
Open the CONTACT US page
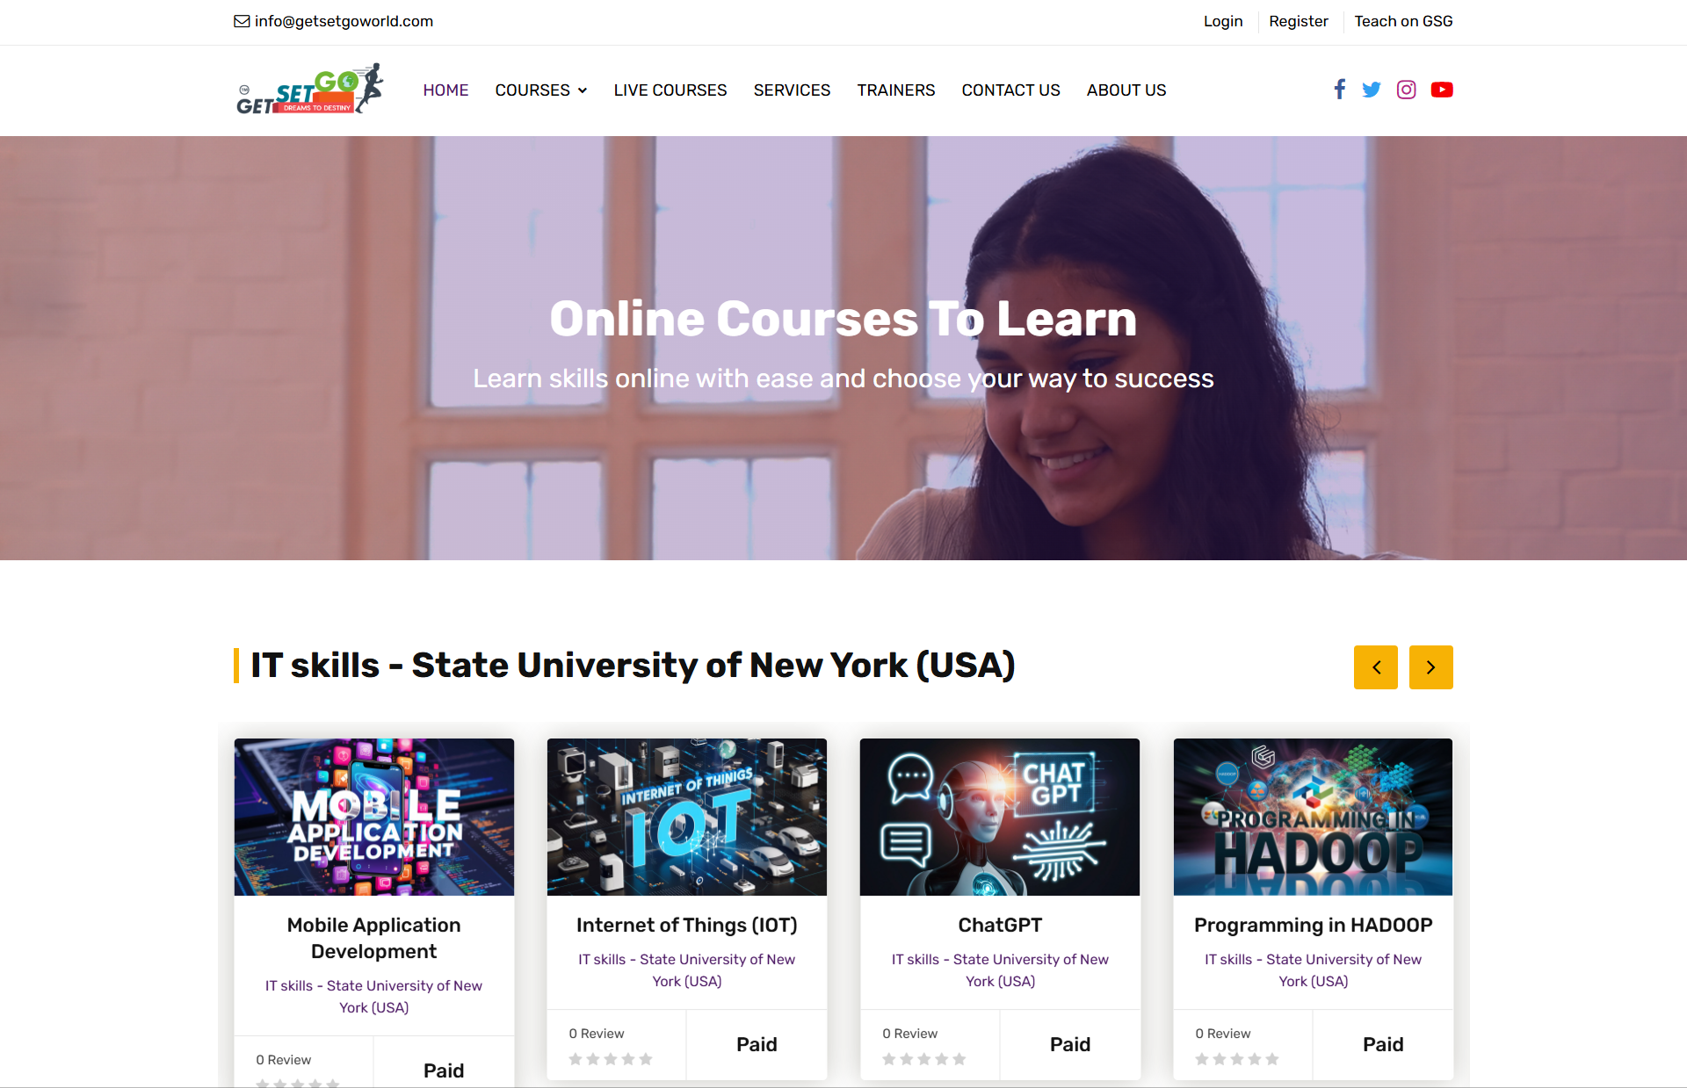pyautogui.click(x=1010, y=90)
